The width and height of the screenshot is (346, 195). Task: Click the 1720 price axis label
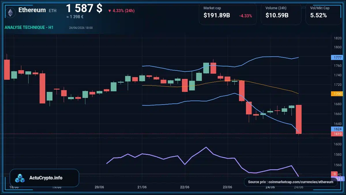(338, 85)
